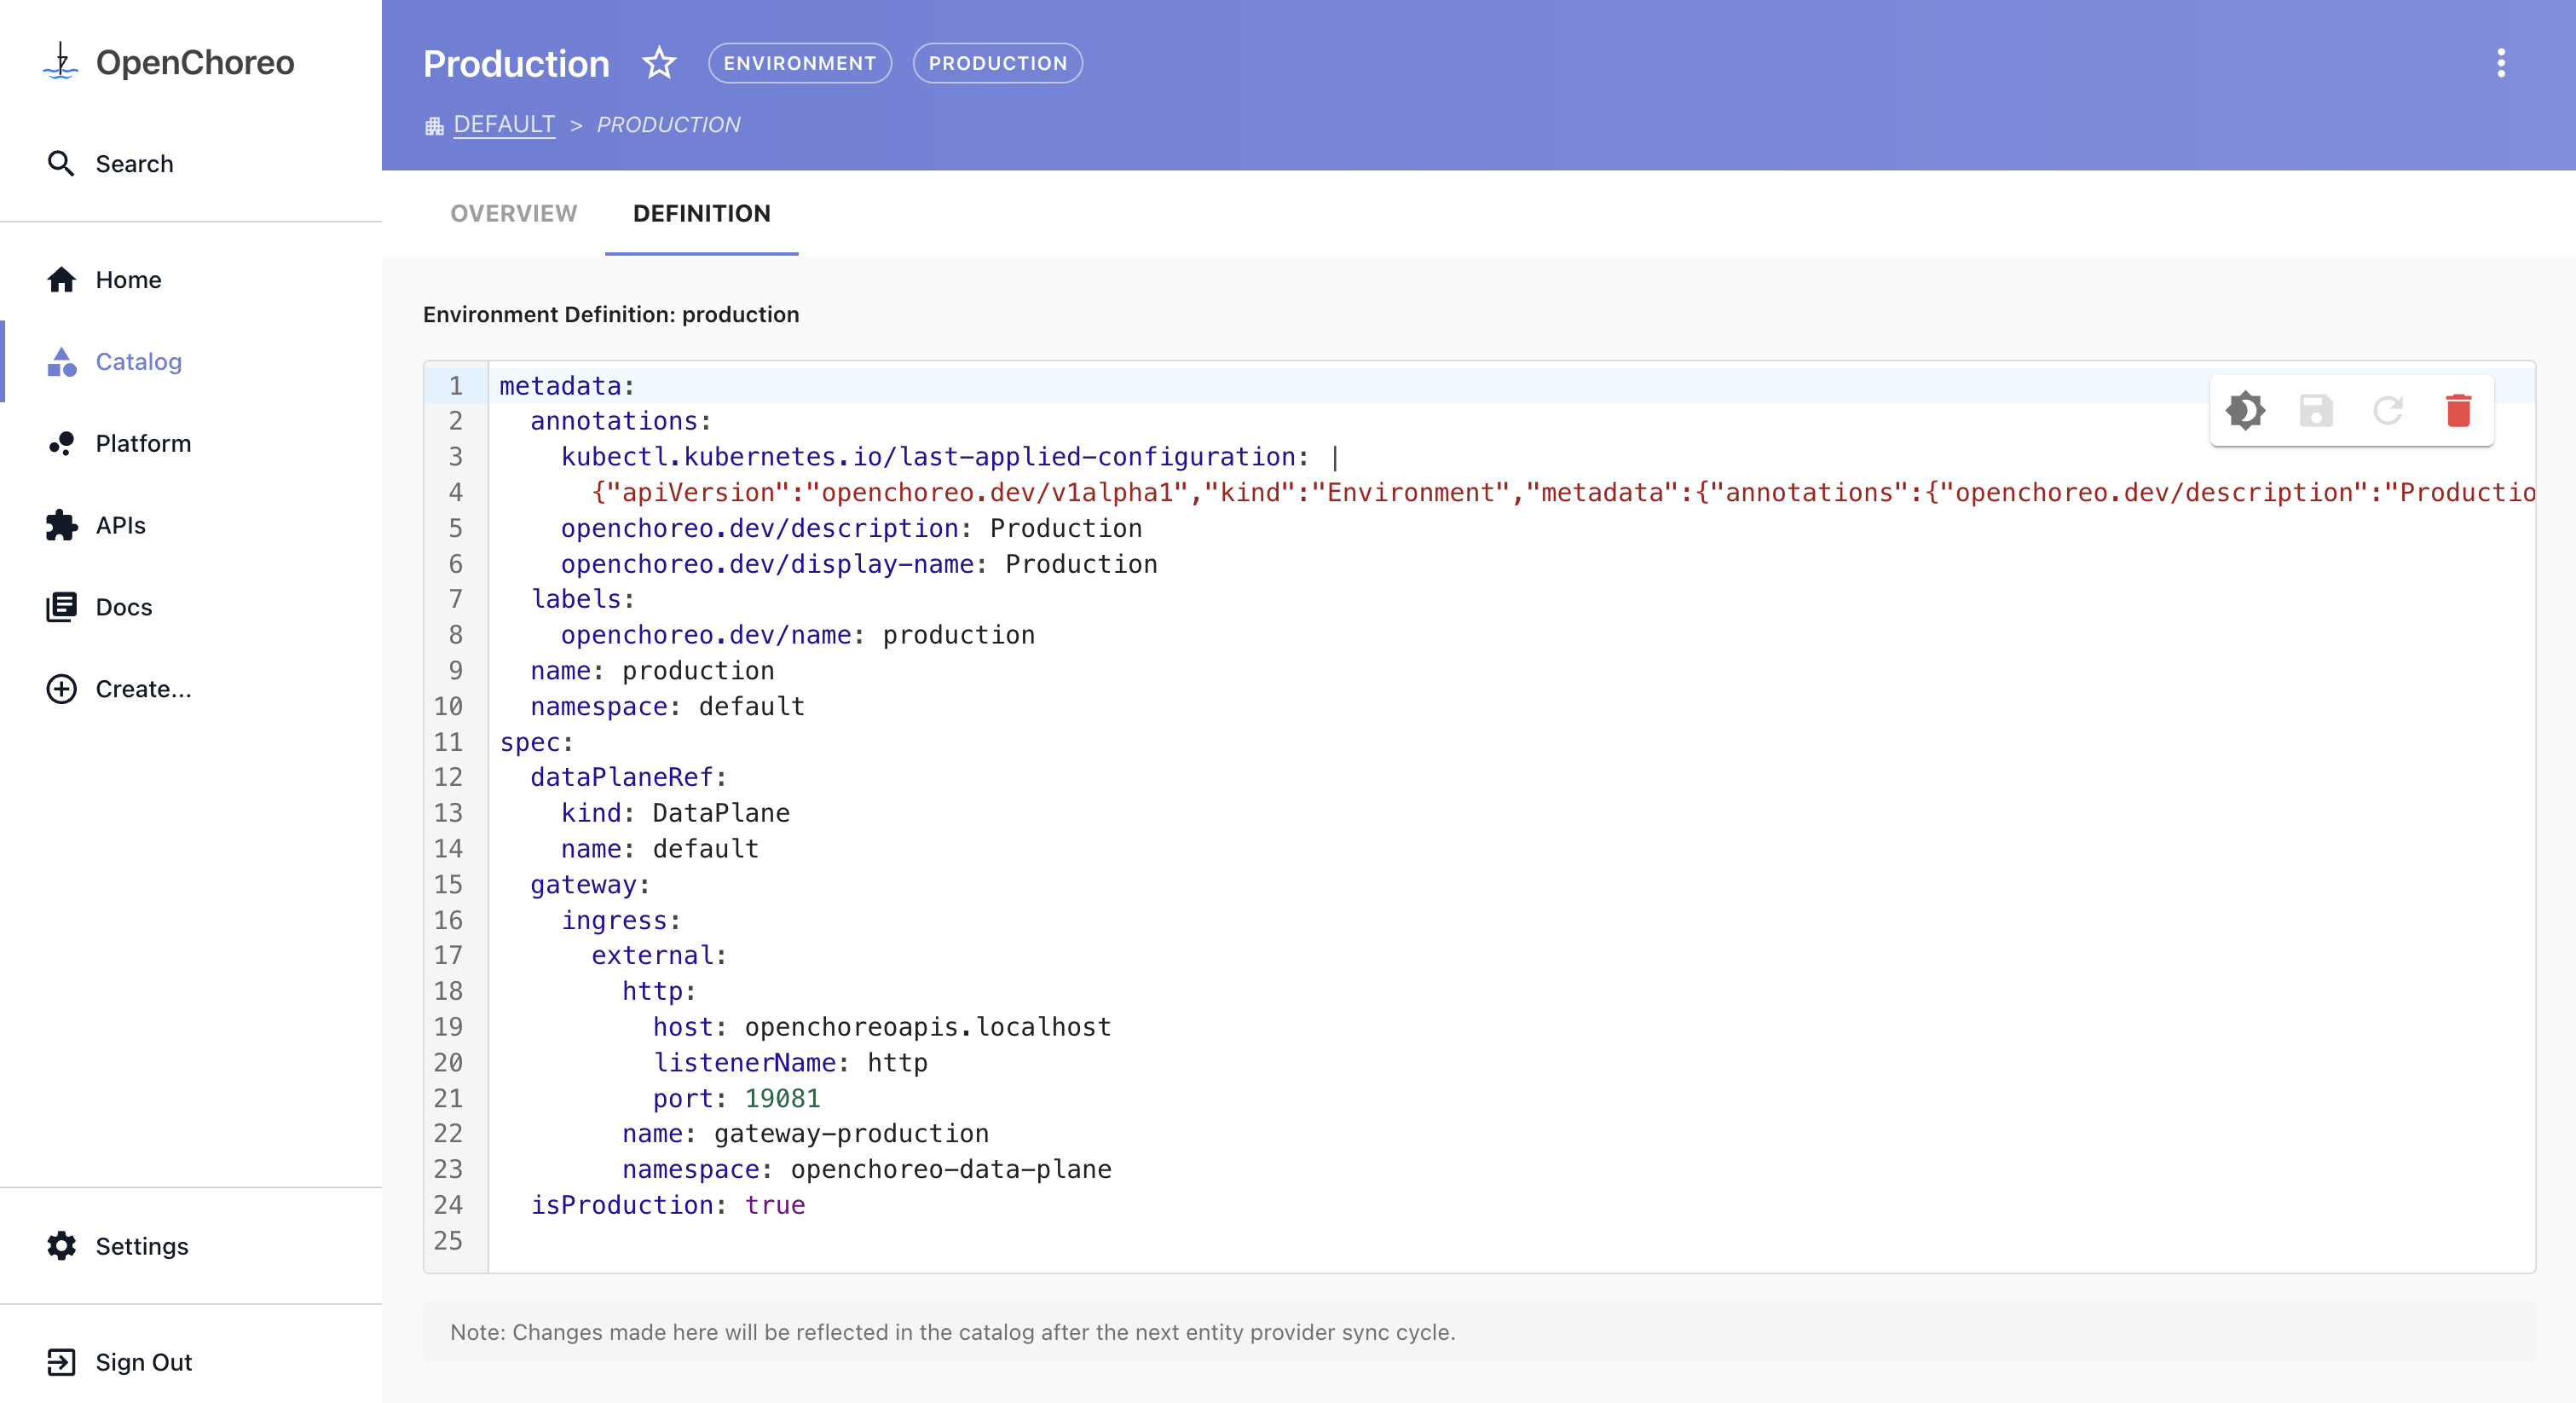Open Settings in sidebar
Image resolution: width=2576 pixels, height=1403 pixels.
click(x=141, y=1247)
